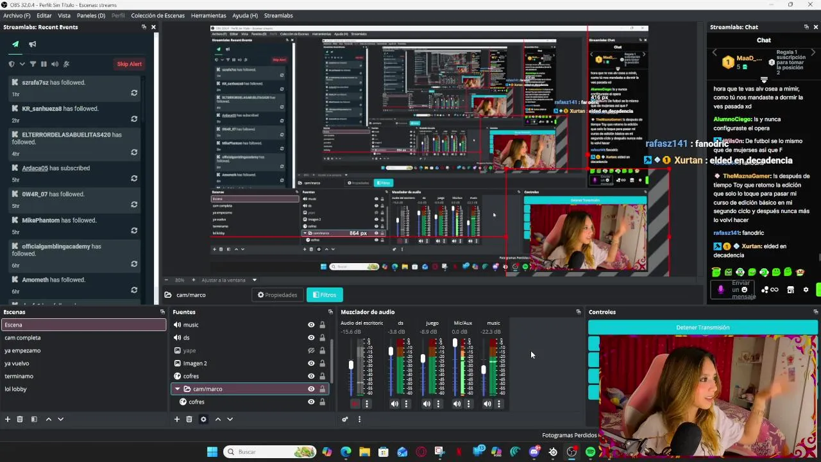Click the mute event sounds icon
The width and height of the screenshot is (821, 462).
[x=66, y=64]
